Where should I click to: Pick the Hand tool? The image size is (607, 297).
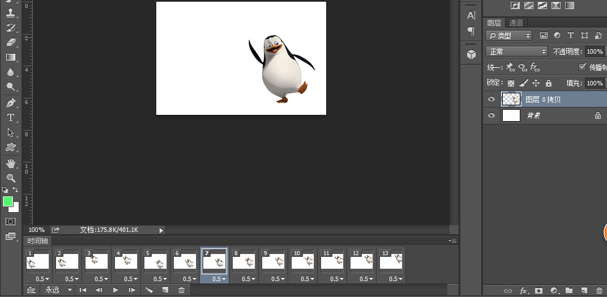tap(11, 163)
